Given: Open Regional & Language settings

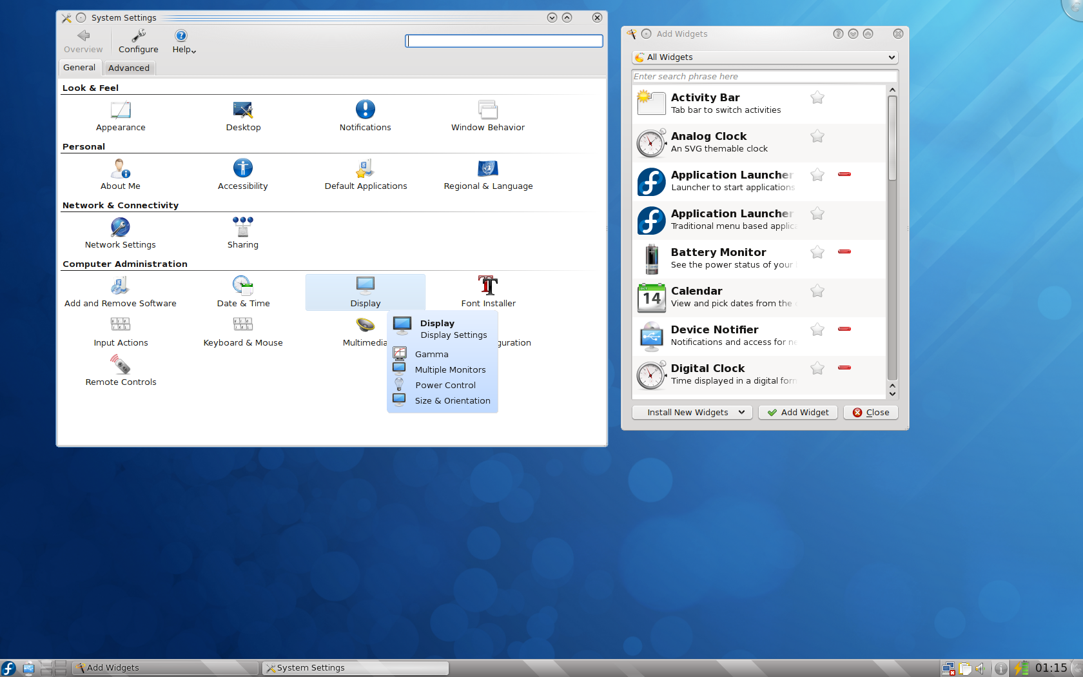Looking at the screenshot, I should [x=488, y=175].
